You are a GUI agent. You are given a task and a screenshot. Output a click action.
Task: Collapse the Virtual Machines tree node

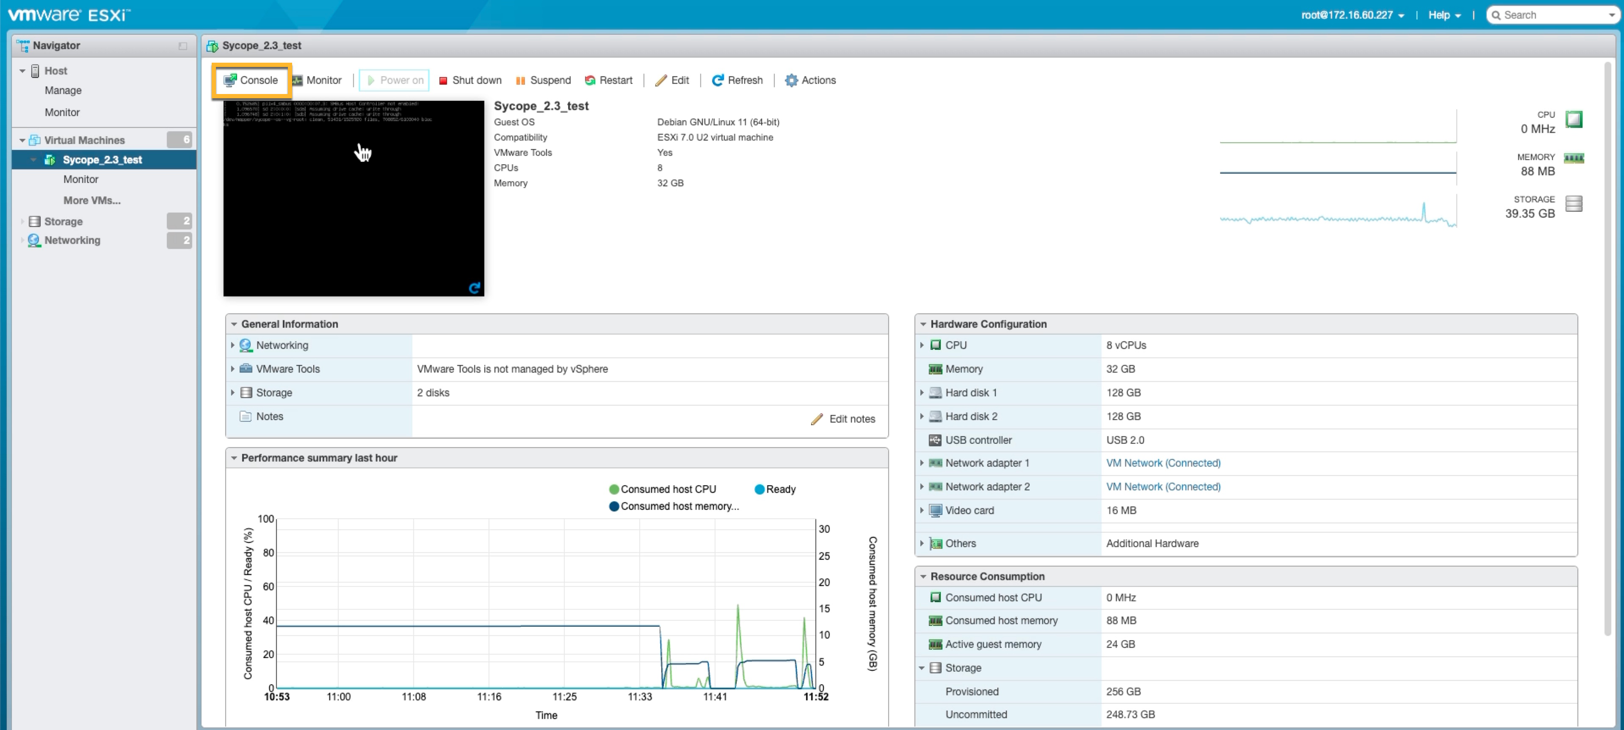point(22,140)
